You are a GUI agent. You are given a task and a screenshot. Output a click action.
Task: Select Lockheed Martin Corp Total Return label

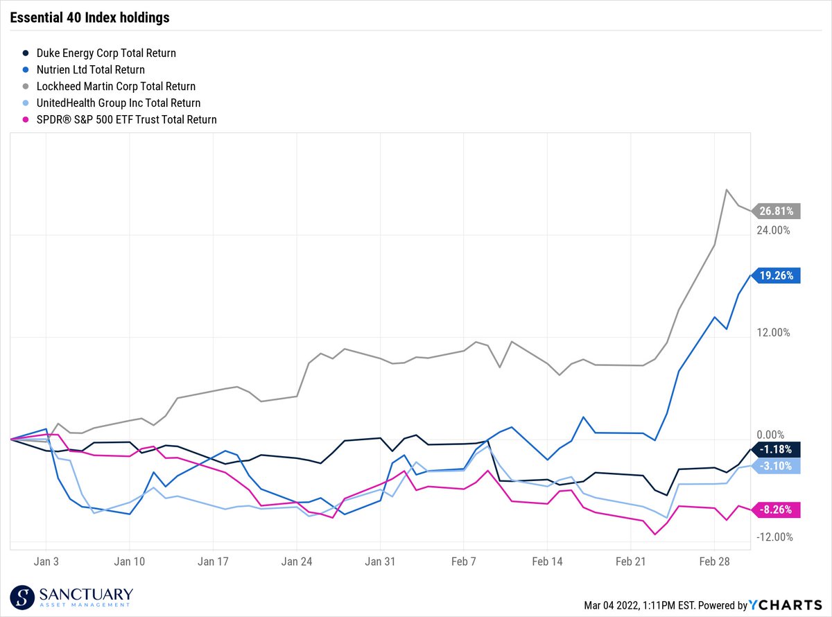[115, 87]
